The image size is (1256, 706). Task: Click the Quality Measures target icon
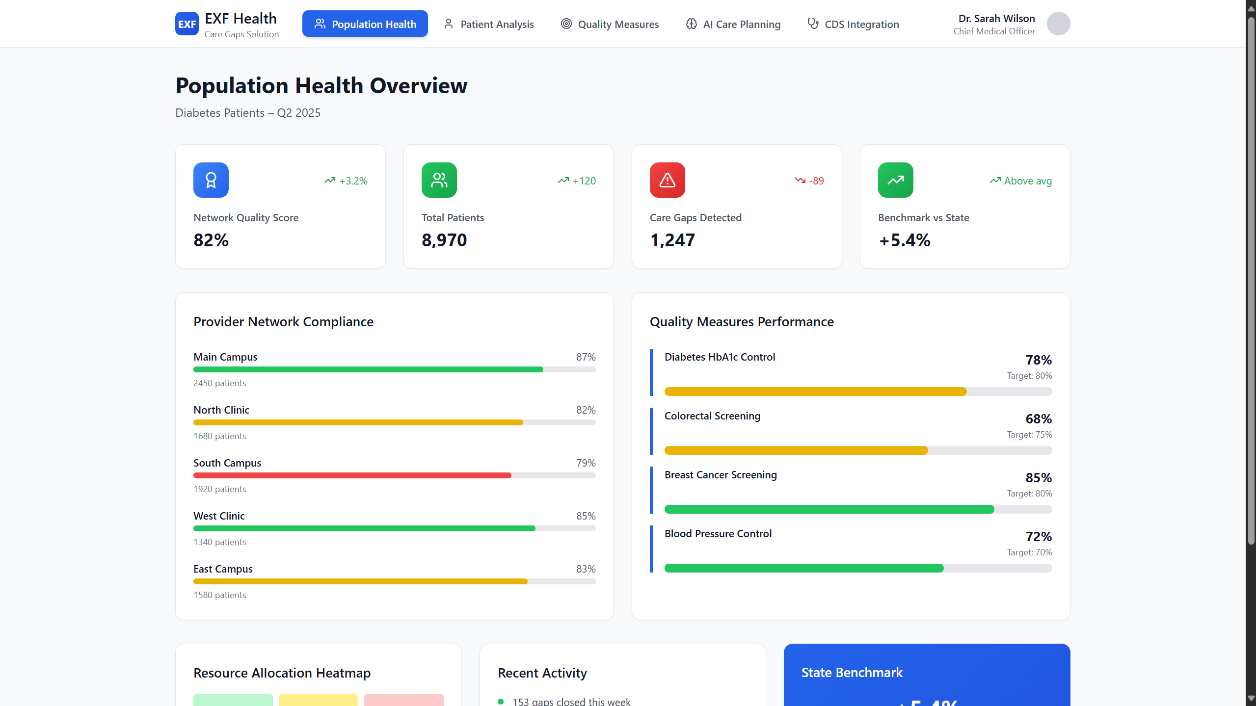click(566, 24)
